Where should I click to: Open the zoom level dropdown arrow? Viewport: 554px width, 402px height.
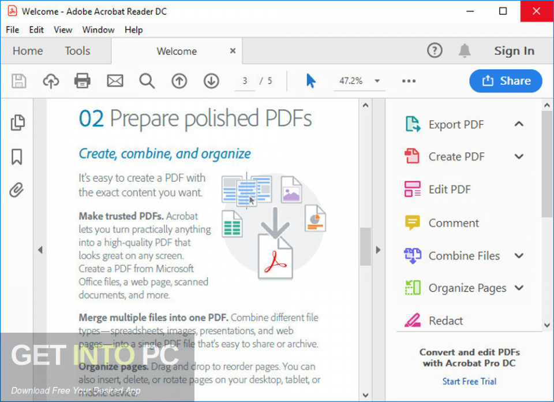click(377, 81)
